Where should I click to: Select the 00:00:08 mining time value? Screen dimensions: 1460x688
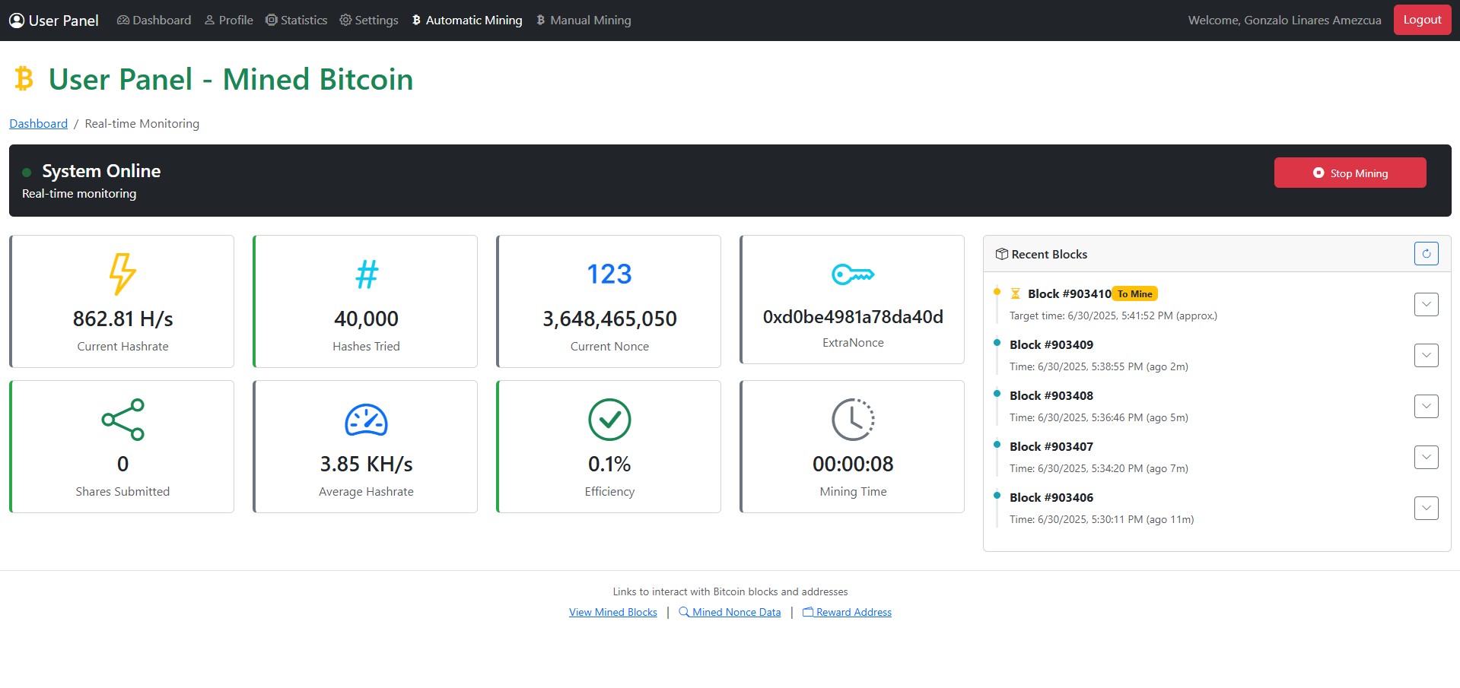(x=853, y=464)
